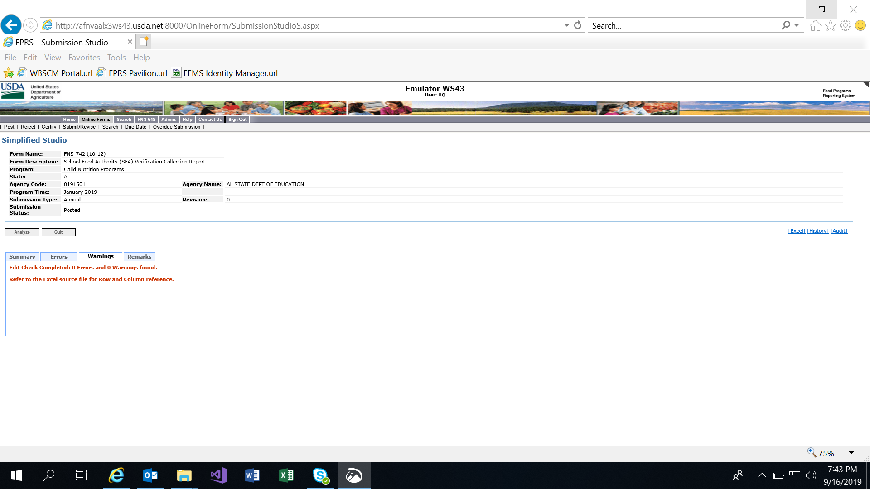The image size is (870, 489).
Task: Click the smiley feedback icon
Action: tap(860, 25)
